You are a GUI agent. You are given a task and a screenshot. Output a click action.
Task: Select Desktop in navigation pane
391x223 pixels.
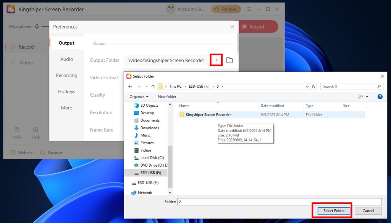coord(147,113)
